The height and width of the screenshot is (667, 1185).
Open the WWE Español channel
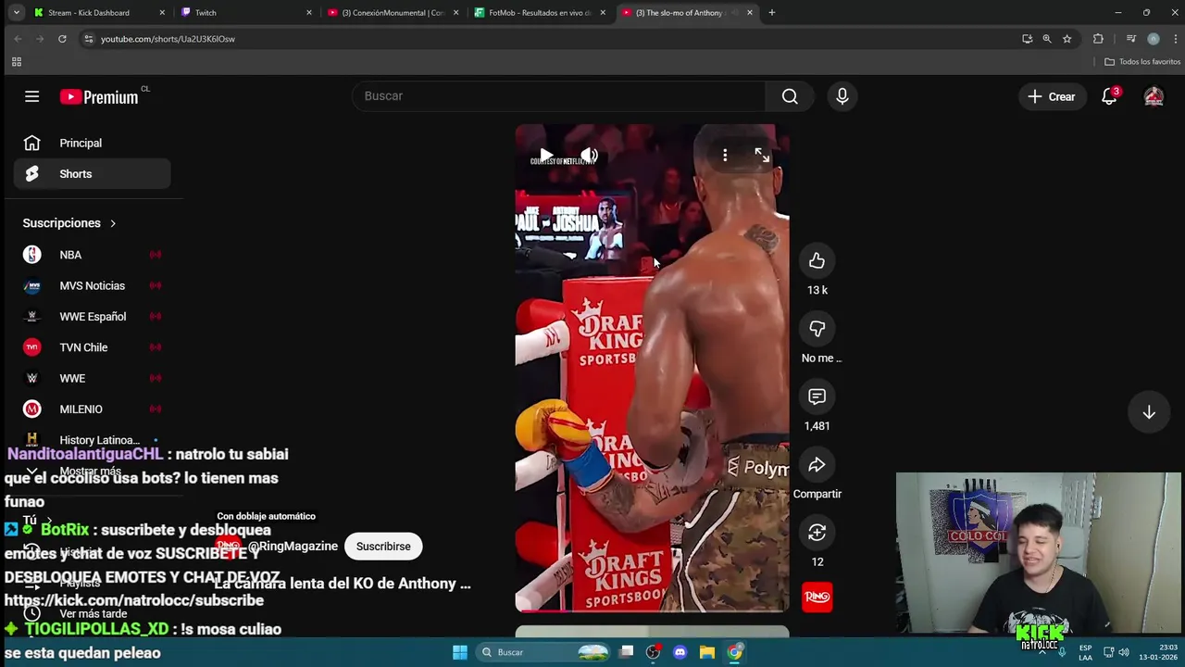(x=92, y=317)
